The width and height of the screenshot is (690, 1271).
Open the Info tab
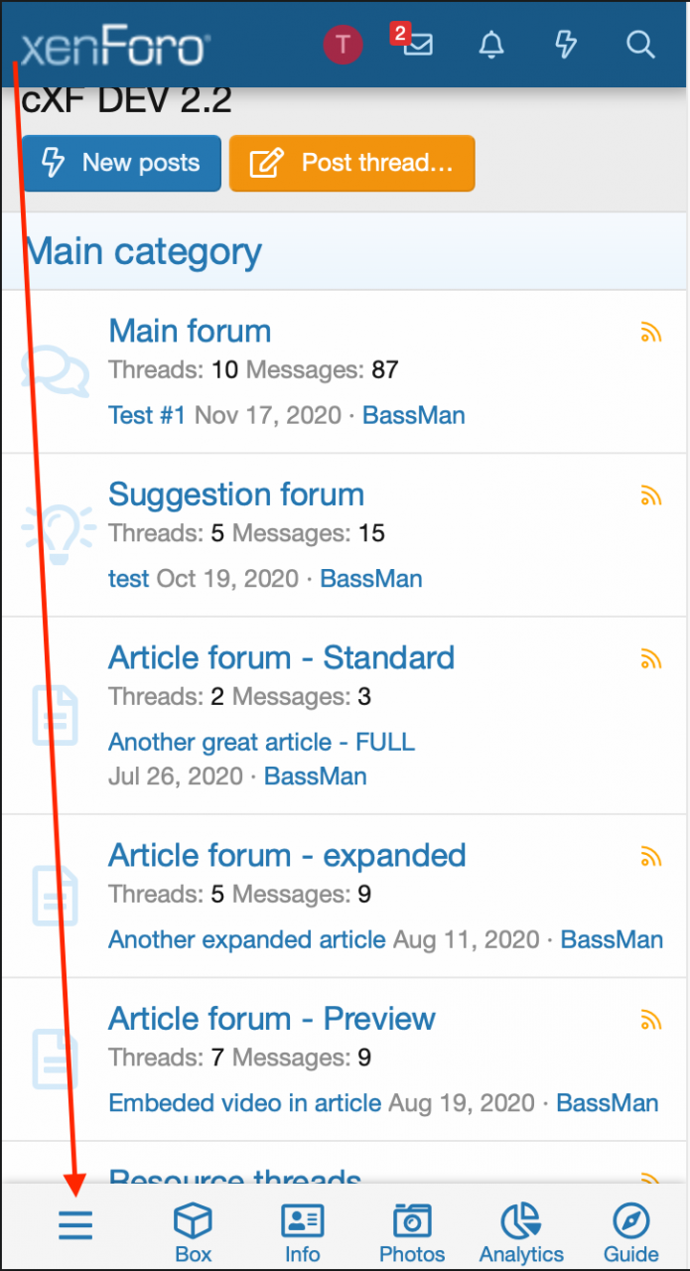pyautogui.click(x=303, y=1231)
